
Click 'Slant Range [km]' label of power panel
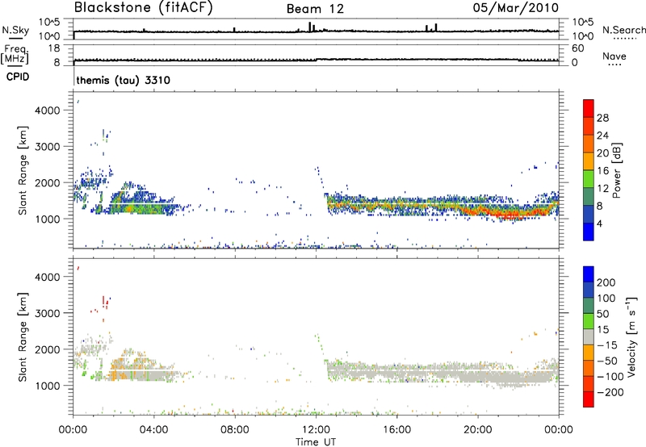pyautogui.click(x=23, y=170)
